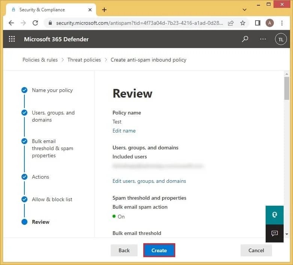293x265 pixels.
Task: Go to Name your policy step
Action: [x=52, y=90]
